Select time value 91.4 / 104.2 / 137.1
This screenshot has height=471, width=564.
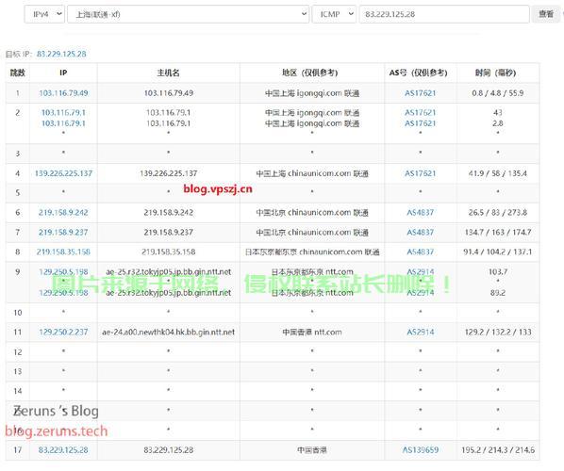498,252
